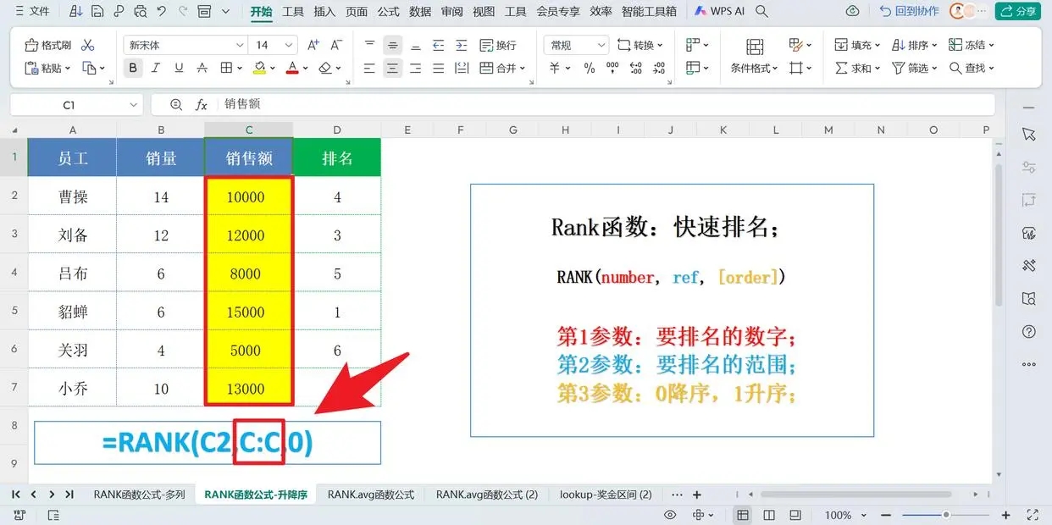Click the AutoSum (求和) sigma icon
Viewport: 1052px width, 525px height.
click(x=841, y=68)
